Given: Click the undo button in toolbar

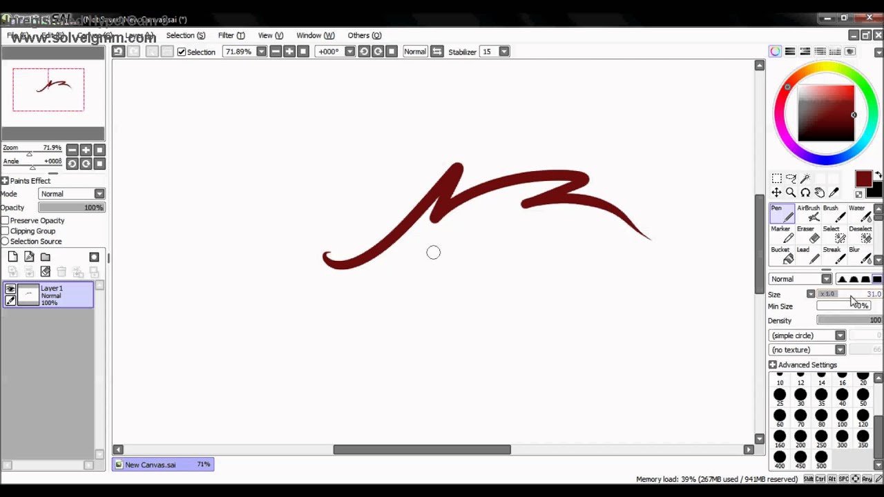Looking at the screenshot, I should [118, 52].
